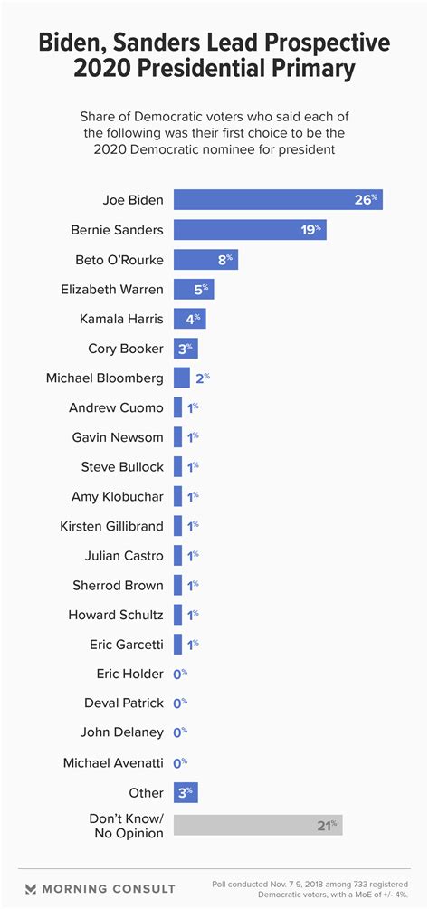The image size is (429, 909).
Task: Click the Kamala Harris 4% bar
Action: click(x=190, y=319)
